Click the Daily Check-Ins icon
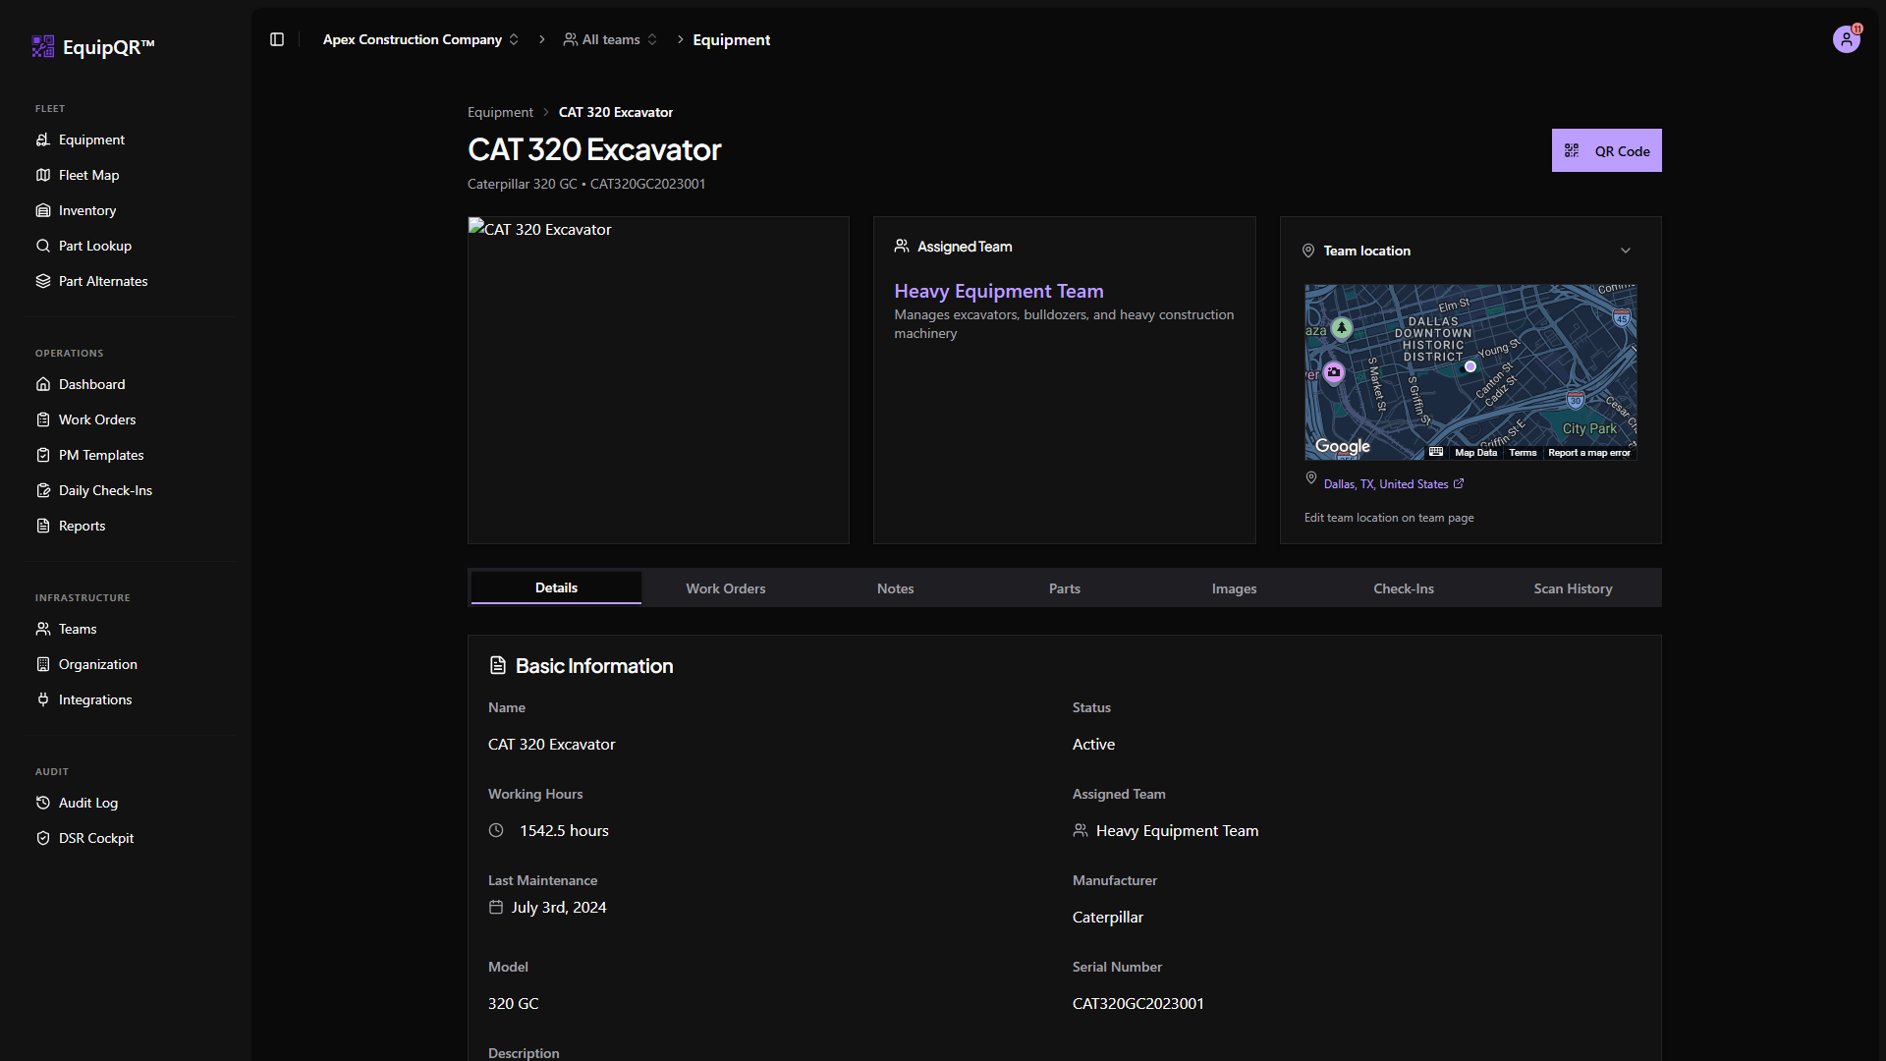Viewport: 1886px width, 1061px height. (43, 490)
